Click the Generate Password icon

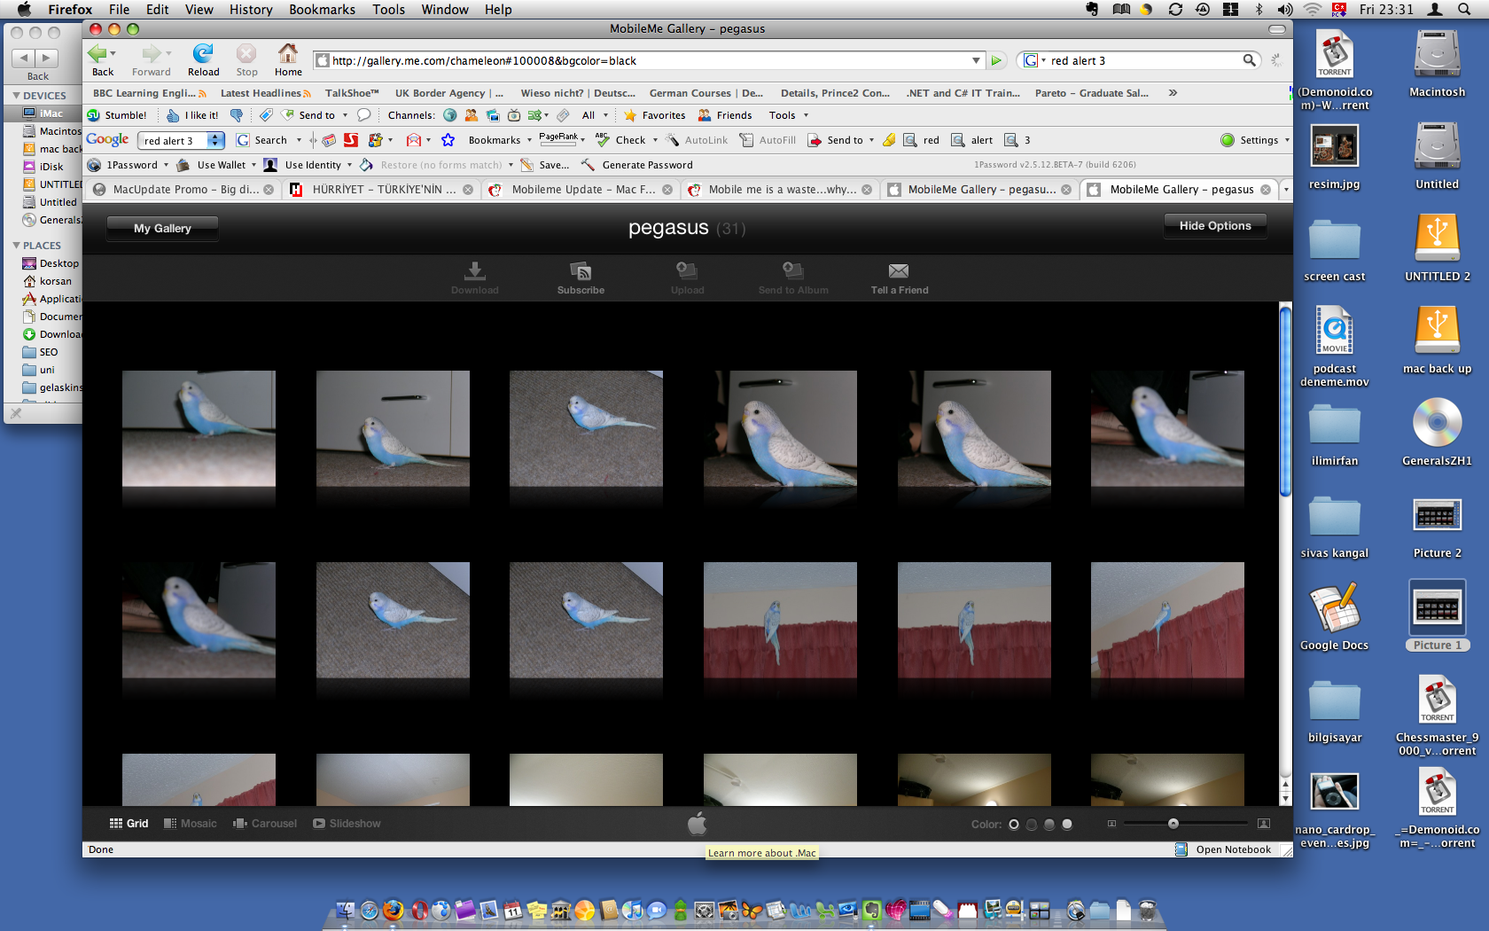(588, 165)
